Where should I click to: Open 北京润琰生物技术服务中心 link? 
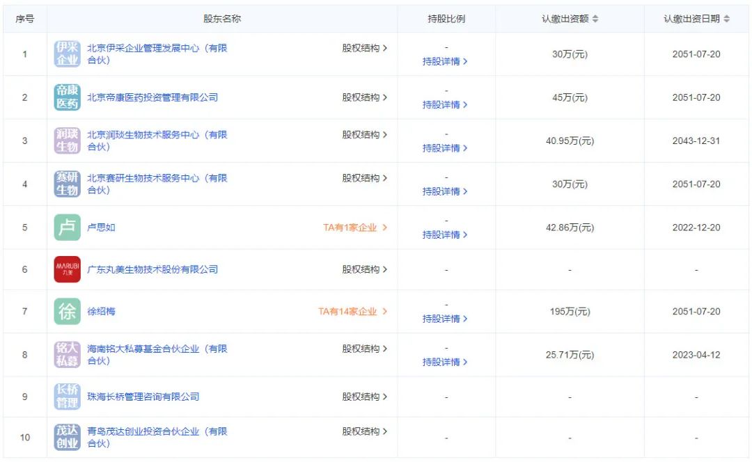click(157, 141)
